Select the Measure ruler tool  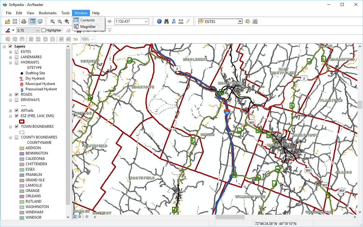point(181,21)
